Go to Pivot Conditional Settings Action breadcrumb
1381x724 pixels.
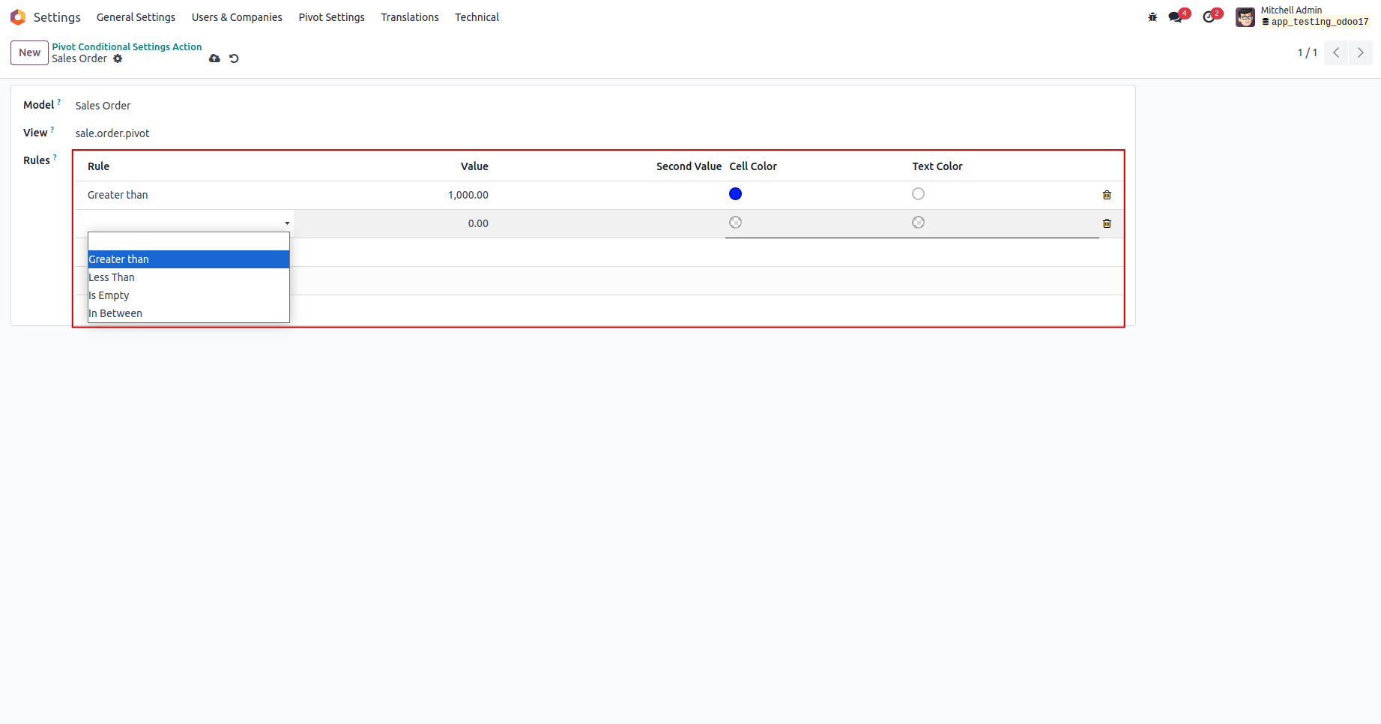point(127,46)
